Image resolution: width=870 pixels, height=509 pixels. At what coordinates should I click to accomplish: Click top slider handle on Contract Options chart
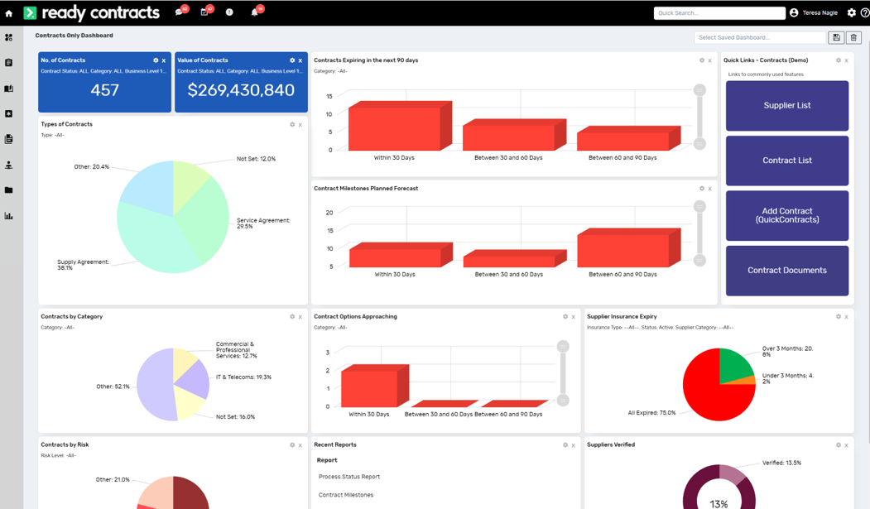coord(563,347)
